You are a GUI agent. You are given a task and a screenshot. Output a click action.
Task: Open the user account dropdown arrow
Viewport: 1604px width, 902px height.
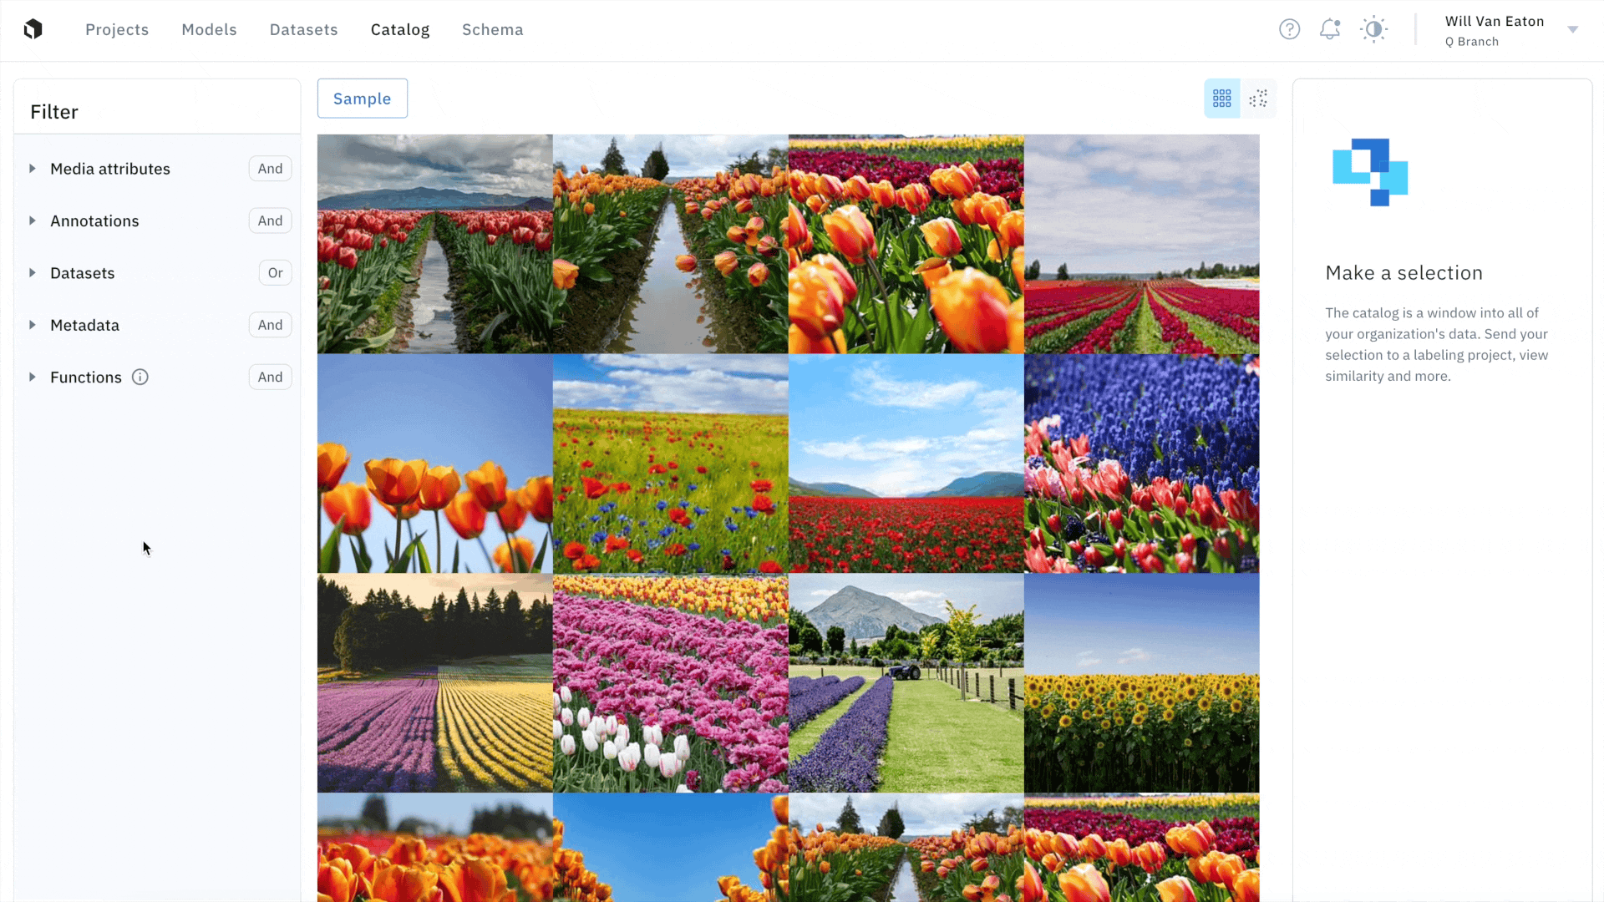1573,30
